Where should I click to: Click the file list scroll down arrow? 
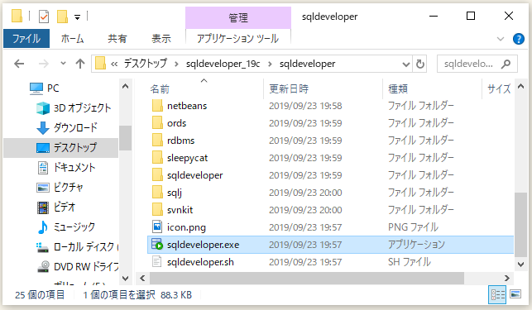[520, 264]
